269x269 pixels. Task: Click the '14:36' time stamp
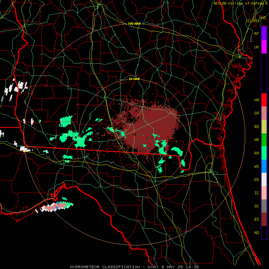192,267
